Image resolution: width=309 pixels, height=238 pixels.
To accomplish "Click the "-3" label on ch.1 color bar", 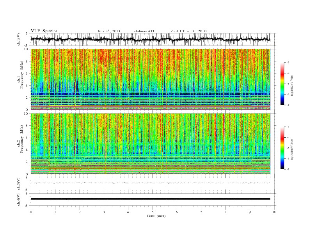I will click(288, 63).
